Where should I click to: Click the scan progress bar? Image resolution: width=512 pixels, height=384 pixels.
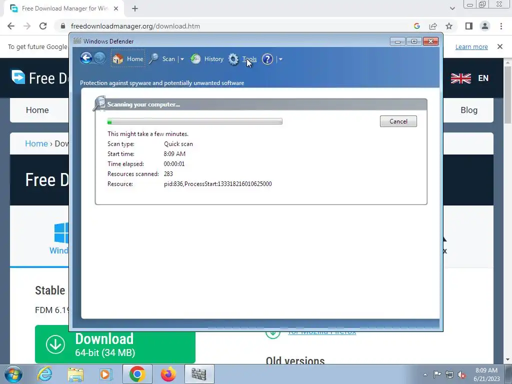click(195, 121)
